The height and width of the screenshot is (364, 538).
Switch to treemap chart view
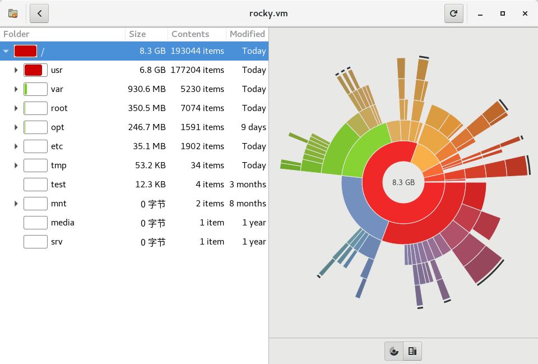pyautogui.click(x=412, y=351)
